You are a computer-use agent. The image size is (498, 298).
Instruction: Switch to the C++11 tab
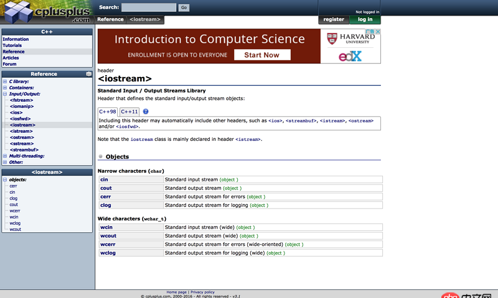pos(129,112)
